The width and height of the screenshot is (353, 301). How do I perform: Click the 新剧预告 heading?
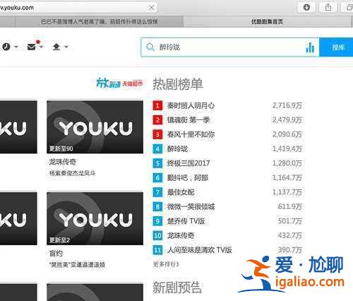[x=177, y=288]
